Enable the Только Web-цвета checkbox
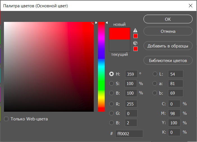Viewport: 197px width, 142px height. 6,119
